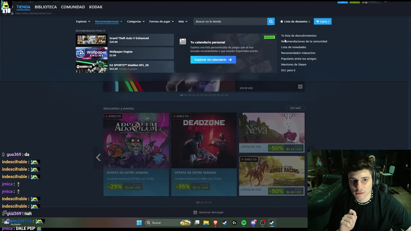Viewport: 411px width, 231px height.
Task: Open Tu lista de descubrimientos
Action: [x=299, y=36]
